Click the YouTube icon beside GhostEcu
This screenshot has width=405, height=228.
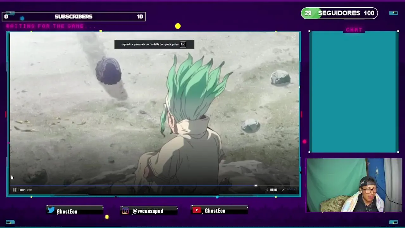click(197, 210)
